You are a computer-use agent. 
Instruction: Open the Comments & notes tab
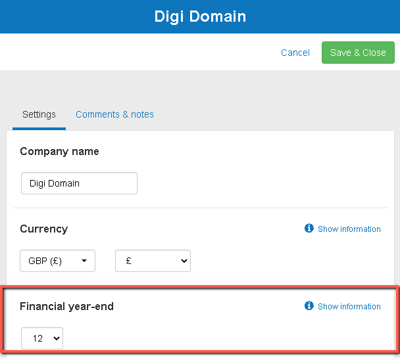(114, 114)
